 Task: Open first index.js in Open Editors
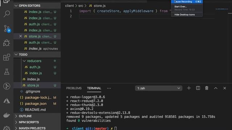click(37, 12)
